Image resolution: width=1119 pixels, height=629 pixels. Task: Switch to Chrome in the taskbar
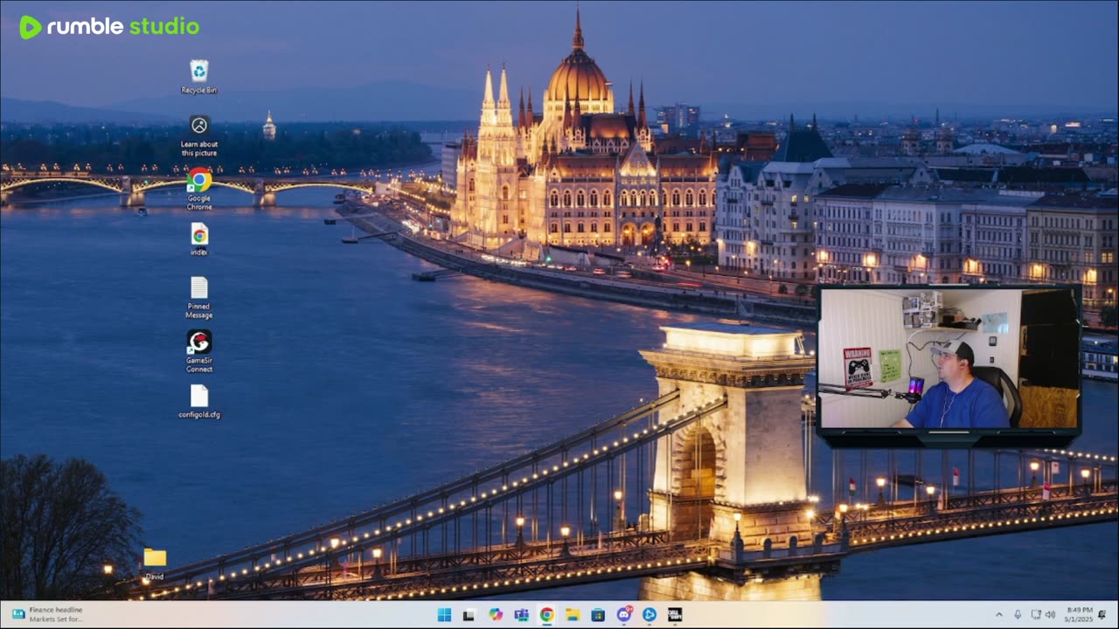click(546, 615)
